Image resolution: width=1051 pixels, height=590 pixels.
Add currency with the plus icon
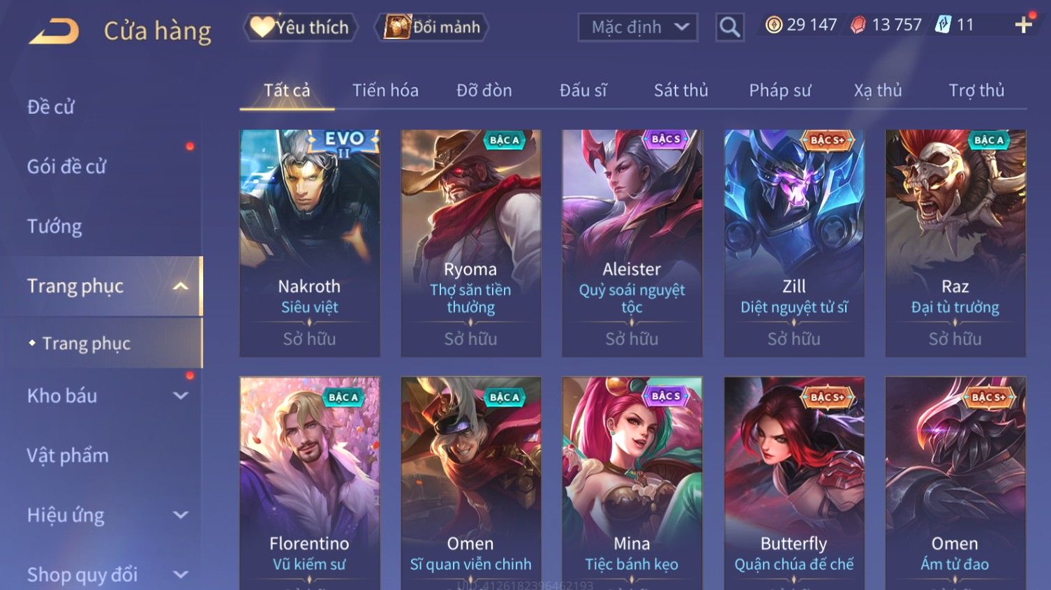(1024, 26)
